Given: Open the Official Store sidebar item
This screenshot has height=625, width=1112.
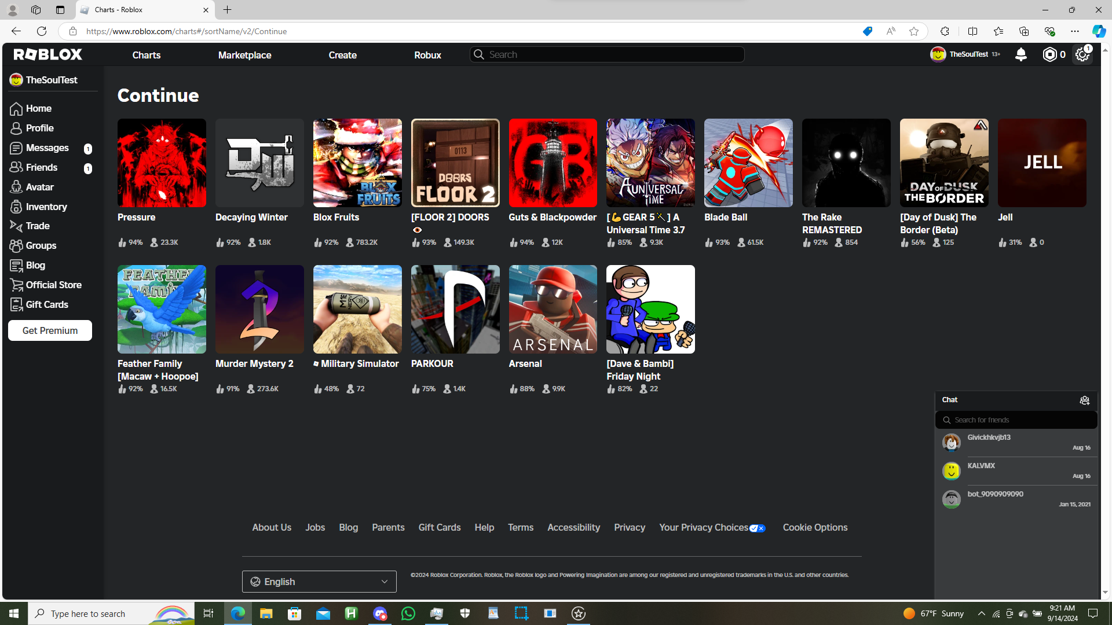Looking at the screenshot, I should click(53, 285).
